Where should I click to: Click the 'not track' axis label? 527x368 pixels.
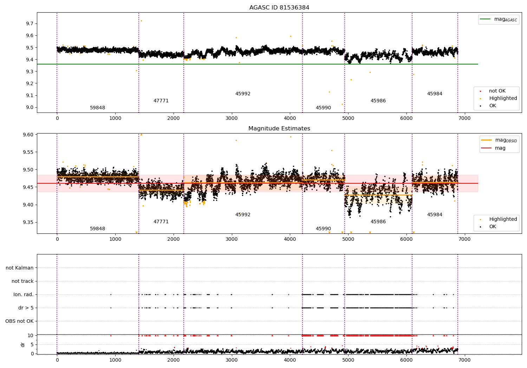(22, 281)
